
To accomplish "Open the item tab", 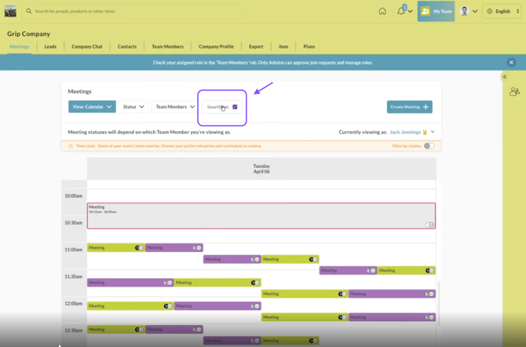I will 283,46.
